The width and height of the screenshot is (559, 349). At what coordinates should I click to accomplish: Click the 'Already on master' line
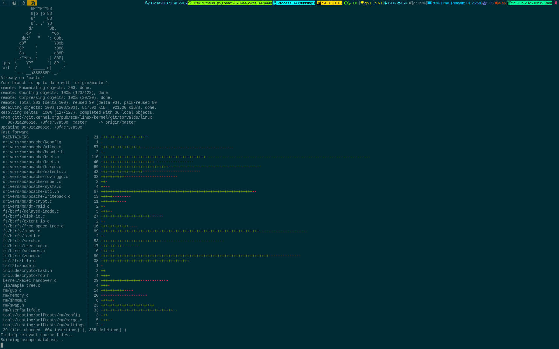[x=23, y=78]
